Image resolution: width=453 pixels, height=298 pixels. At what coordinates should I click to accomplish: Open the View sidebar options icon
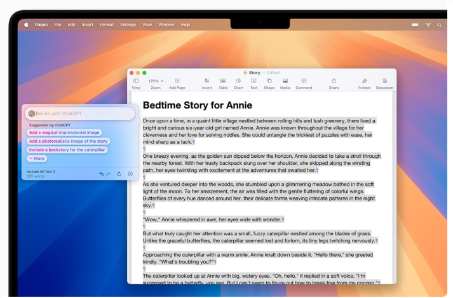(136, 81)
